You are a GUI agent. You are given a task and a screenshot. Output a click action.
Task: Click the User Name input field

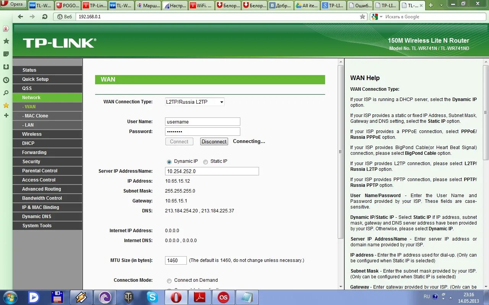202,122
